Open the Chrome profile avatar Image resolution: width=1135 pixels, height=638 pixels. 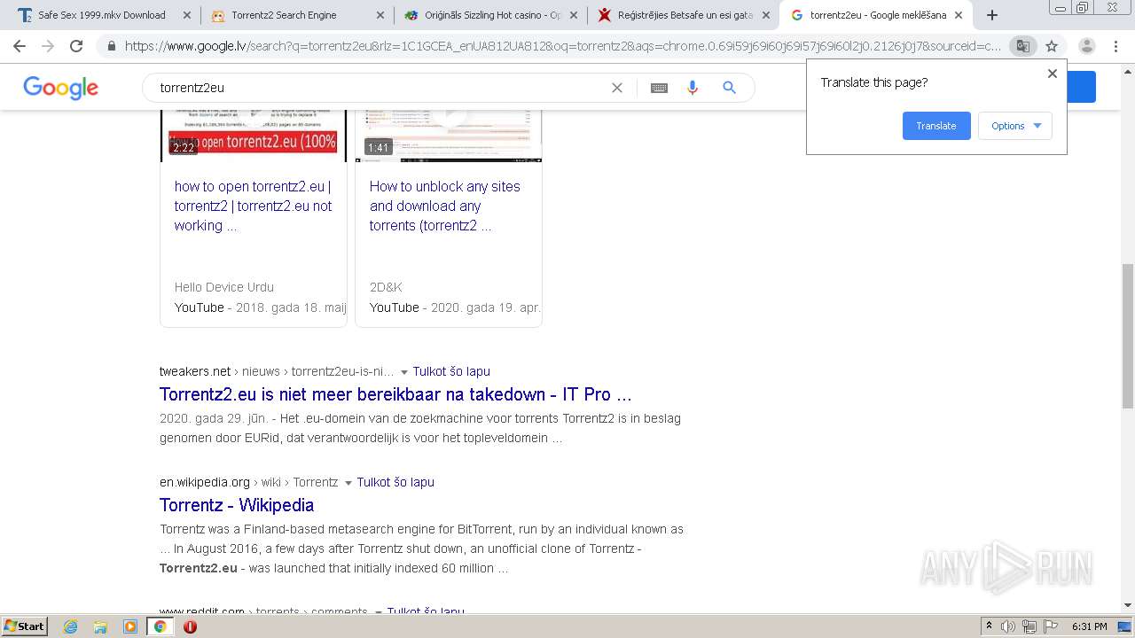1086,46
